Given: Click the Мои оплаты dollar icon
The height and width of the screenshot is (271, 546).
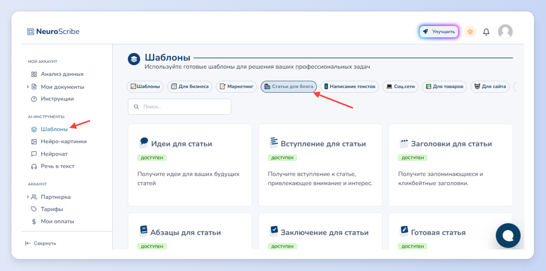Looking at the screenshot, I should tap(34, 221).
